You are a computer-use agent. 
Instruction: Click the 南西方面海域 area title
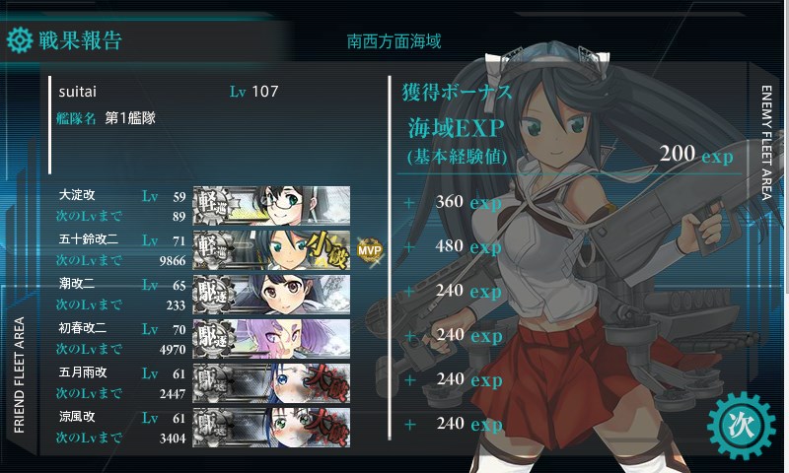394,41
